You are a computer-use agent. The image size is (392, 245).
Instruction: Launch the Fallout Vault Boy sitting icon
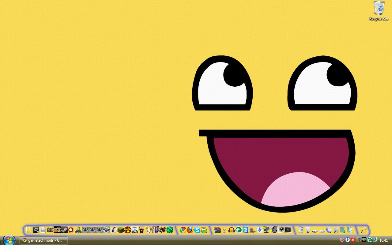(x=78, y=230)
